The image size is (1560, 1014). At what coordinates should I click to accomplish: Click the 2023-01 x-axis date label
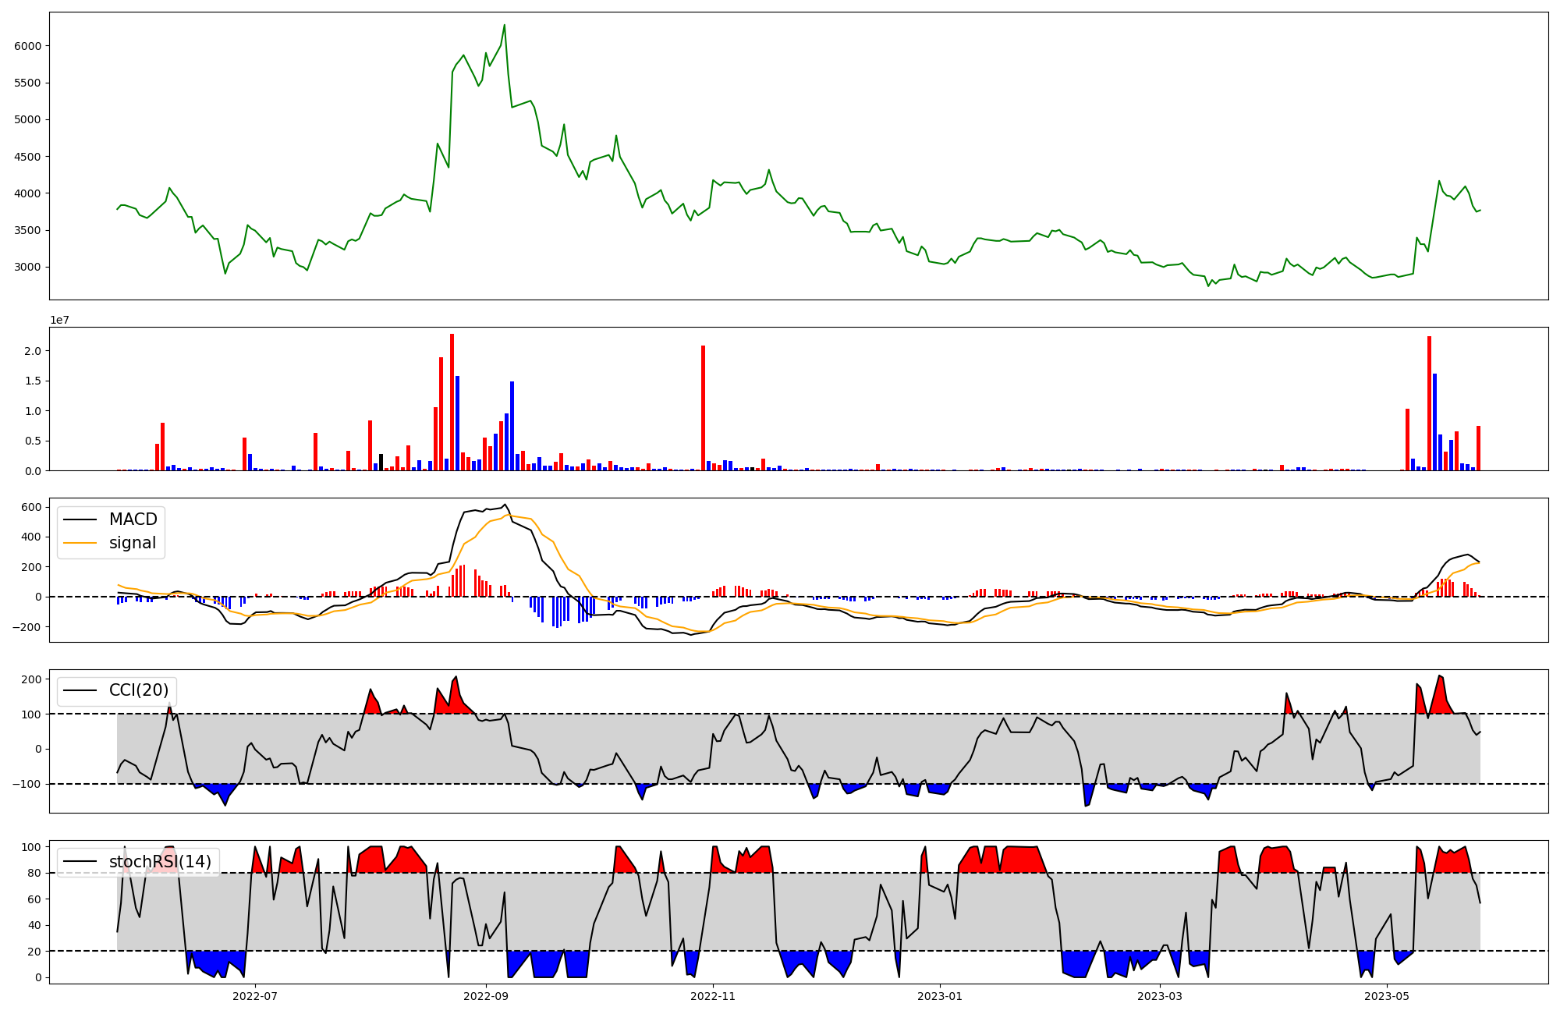pyautogui.click(x=940, y=996)
